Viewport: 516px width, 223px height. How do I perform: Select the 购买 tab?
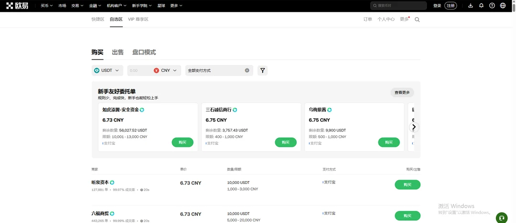click(97, 52)
